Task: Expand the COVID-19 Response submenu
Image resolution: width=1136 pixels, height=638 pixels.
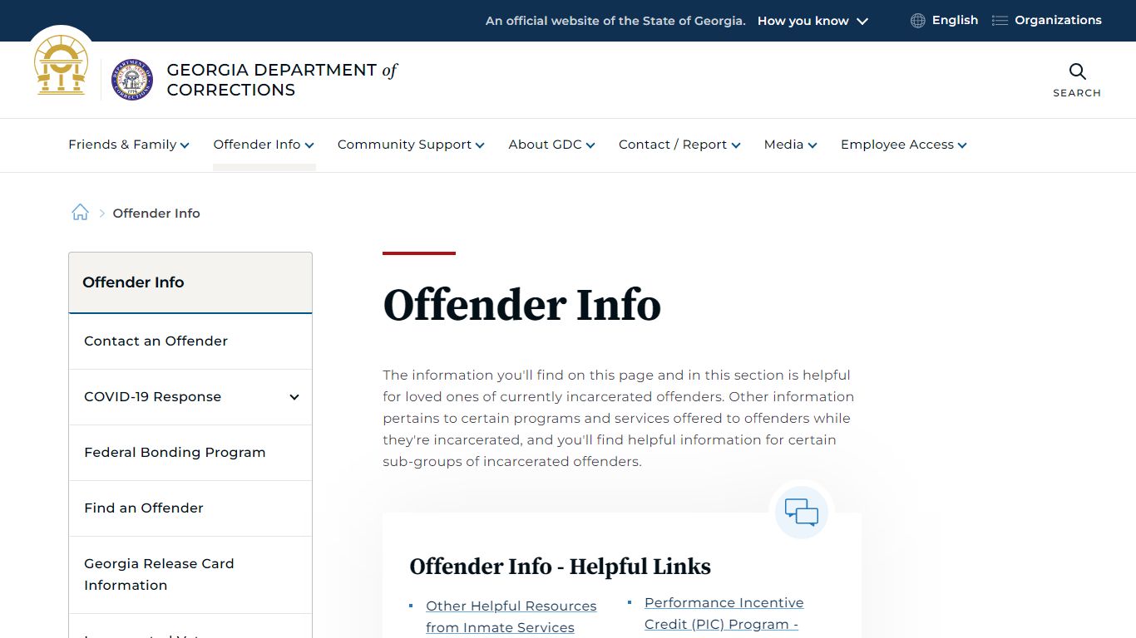Action: [293, 397]
